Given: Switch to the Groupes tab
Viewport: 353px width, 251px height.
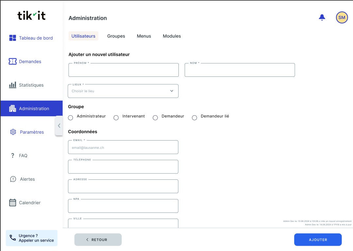Looking at the screenshot, I should click(x=116, y=36).
